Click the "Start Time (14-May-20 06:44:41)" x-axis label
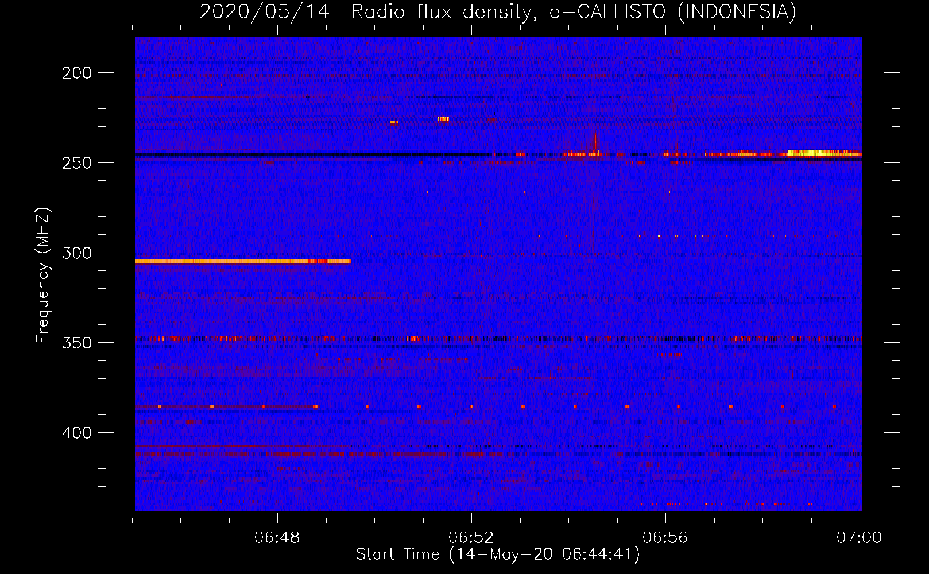 pyautogui.click(x=498, y=554)
